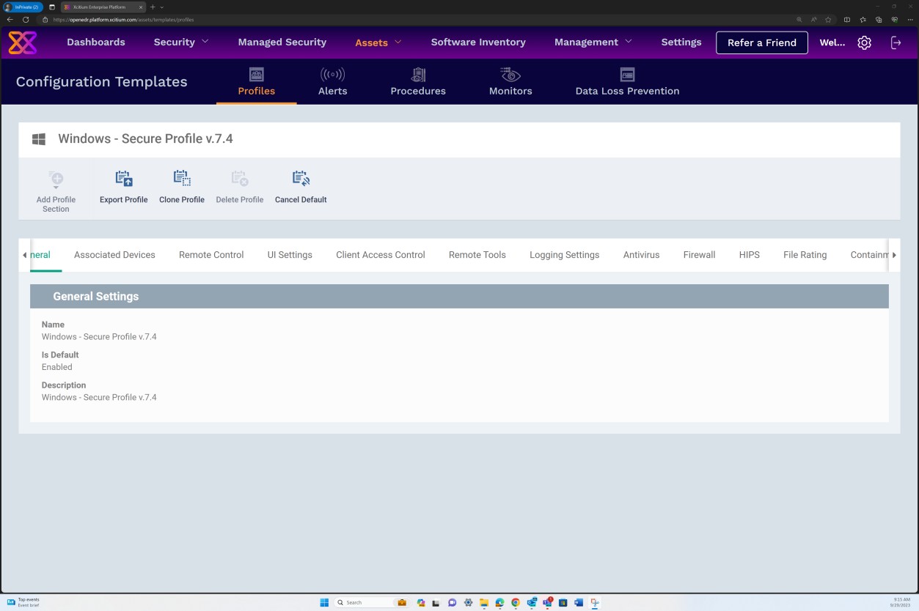Open the Procedures section
Screen dimensions: 919x611
(x=418, y=81)
